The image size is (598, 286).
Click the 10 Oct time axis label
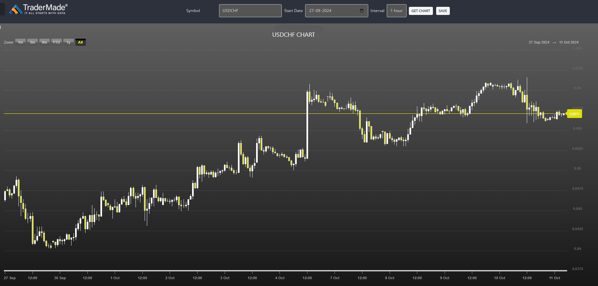click(500, 278)
